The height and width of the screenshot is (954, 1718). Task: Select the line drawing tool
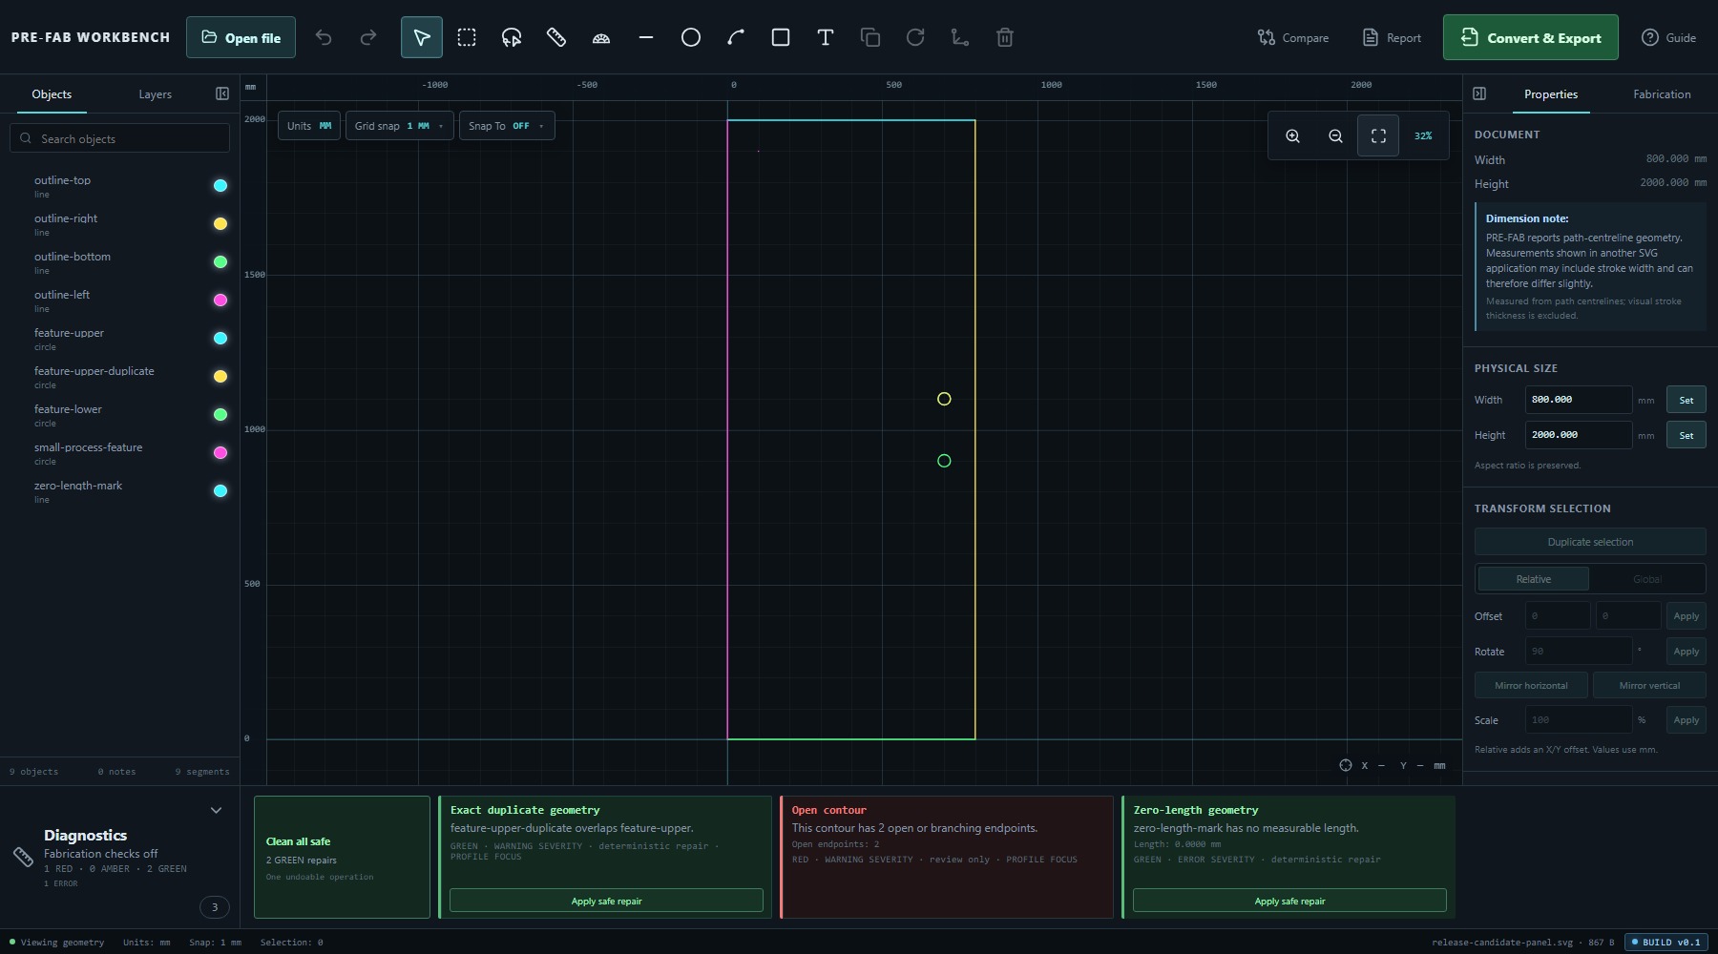(x=646, y=37)
